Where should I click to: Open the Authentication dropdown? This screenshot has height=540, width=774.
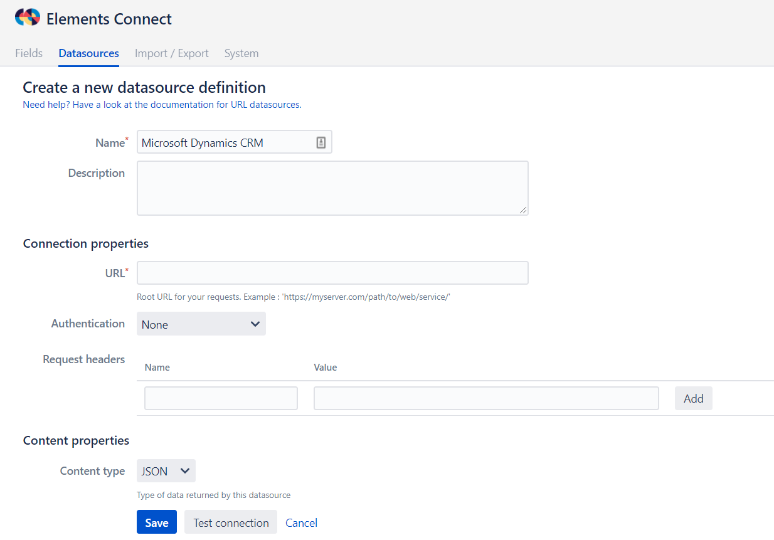[x=201, y=324]
